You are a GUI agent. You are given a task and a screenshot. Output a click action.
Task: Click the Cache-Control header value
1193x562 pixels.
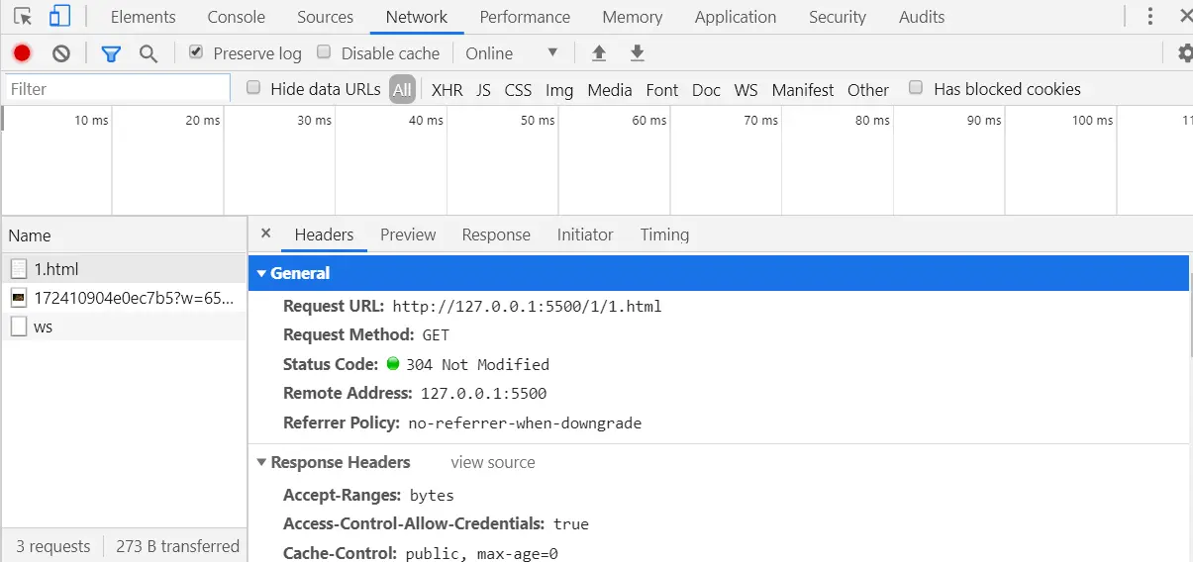[x=481, y=553]
